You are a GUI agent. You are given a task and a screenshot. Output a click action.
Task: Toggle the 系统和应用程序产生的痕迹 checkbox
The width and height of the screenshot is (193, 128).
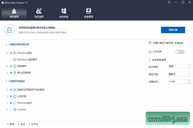tap(11, 90)
